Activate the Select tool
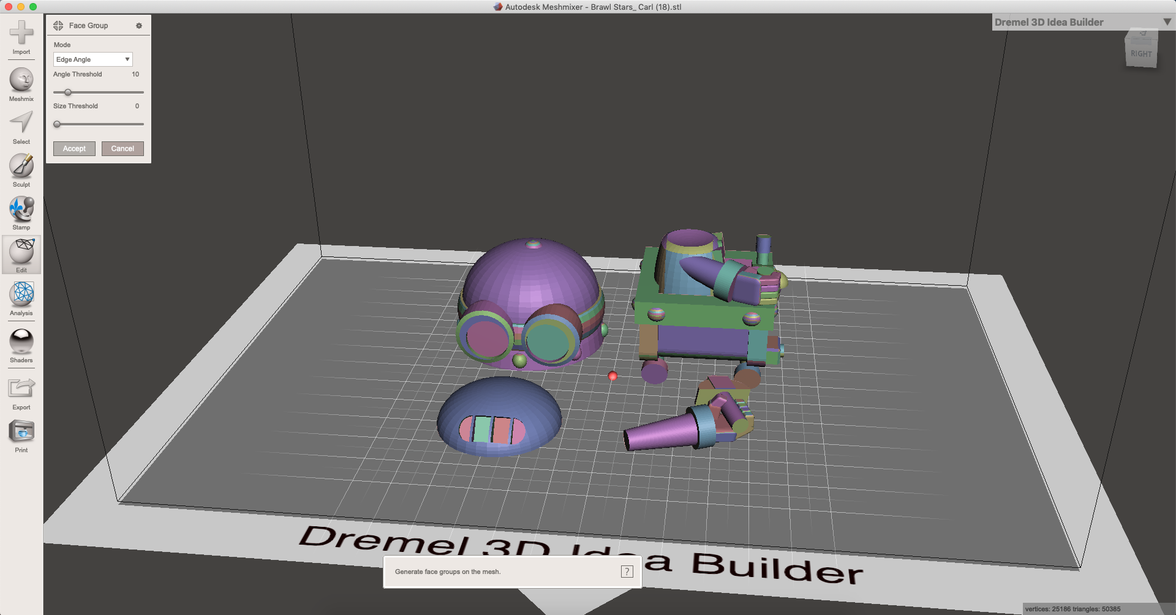This screenshot has width=1176, height=615. pyautogui.click(x=21, y=125)
